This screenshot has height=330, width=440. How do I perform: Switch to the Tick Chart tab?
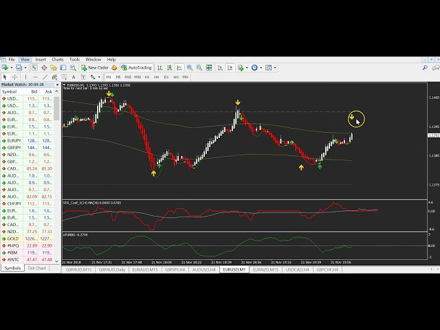[36, 268]
